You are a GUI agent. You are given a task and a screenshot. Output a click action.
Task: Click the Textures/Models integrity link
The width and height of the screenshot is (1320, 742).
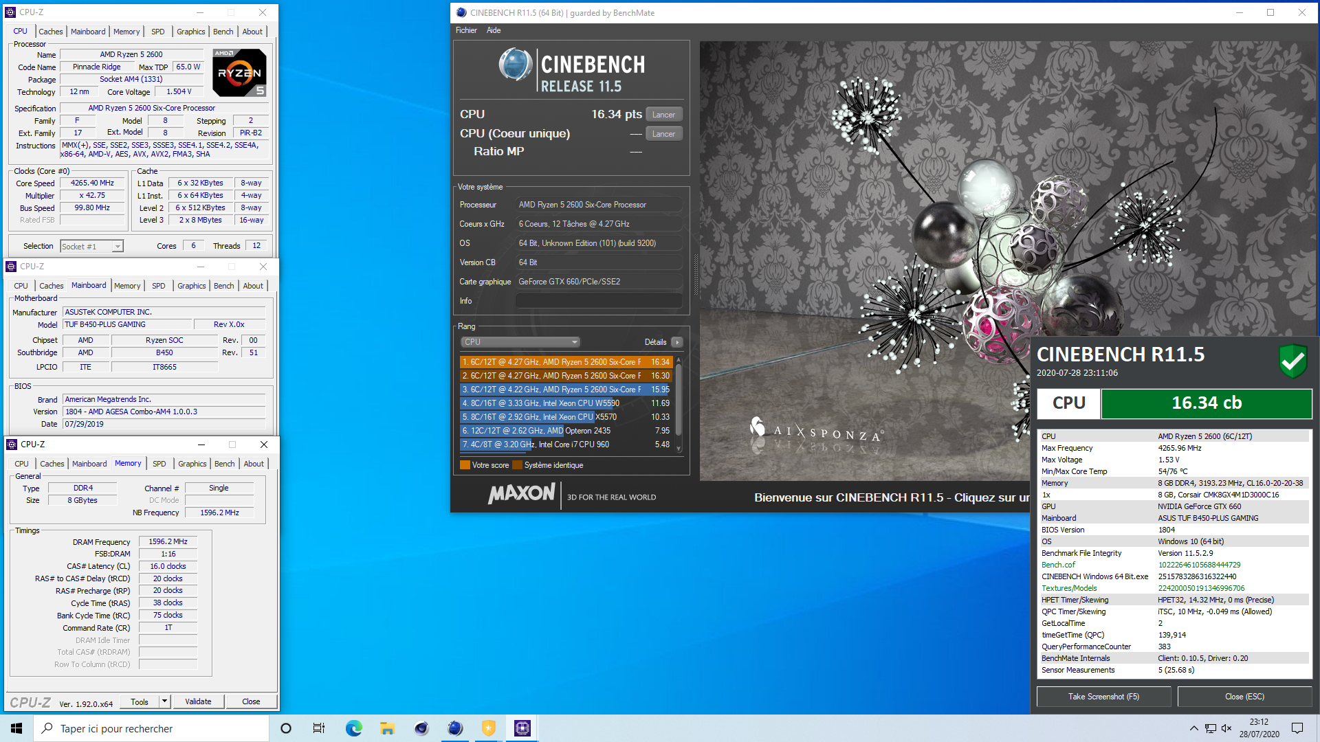[x=1069, y=588]
